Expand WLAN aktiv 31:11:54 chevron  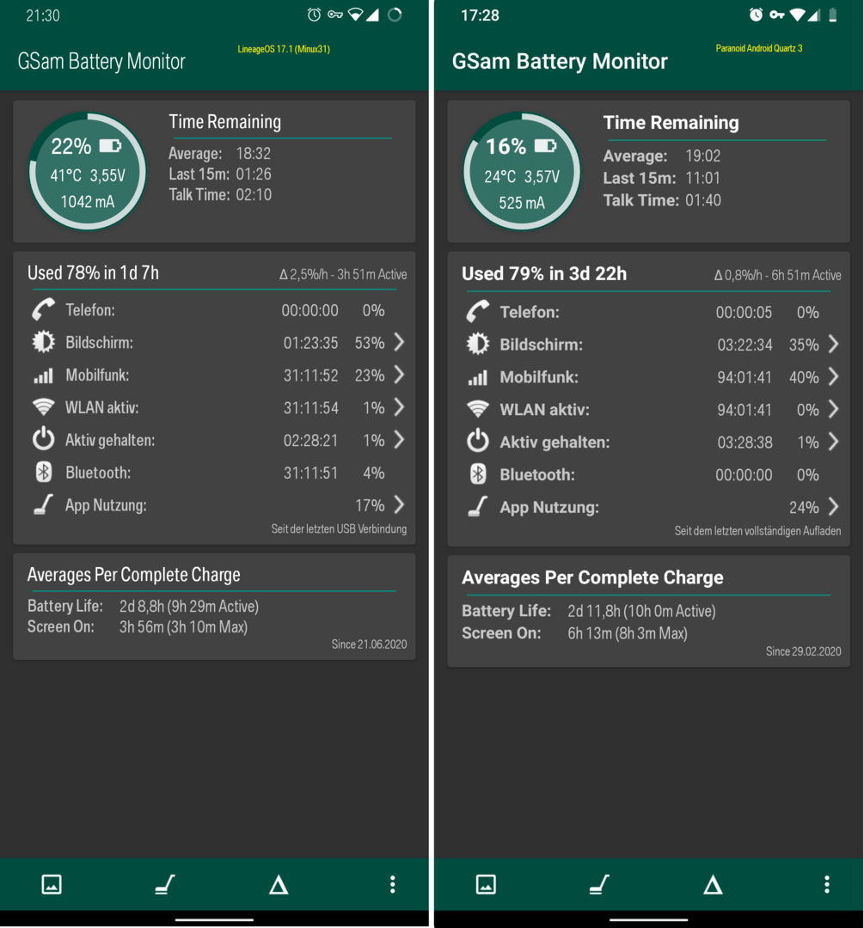tap(399, 406)
